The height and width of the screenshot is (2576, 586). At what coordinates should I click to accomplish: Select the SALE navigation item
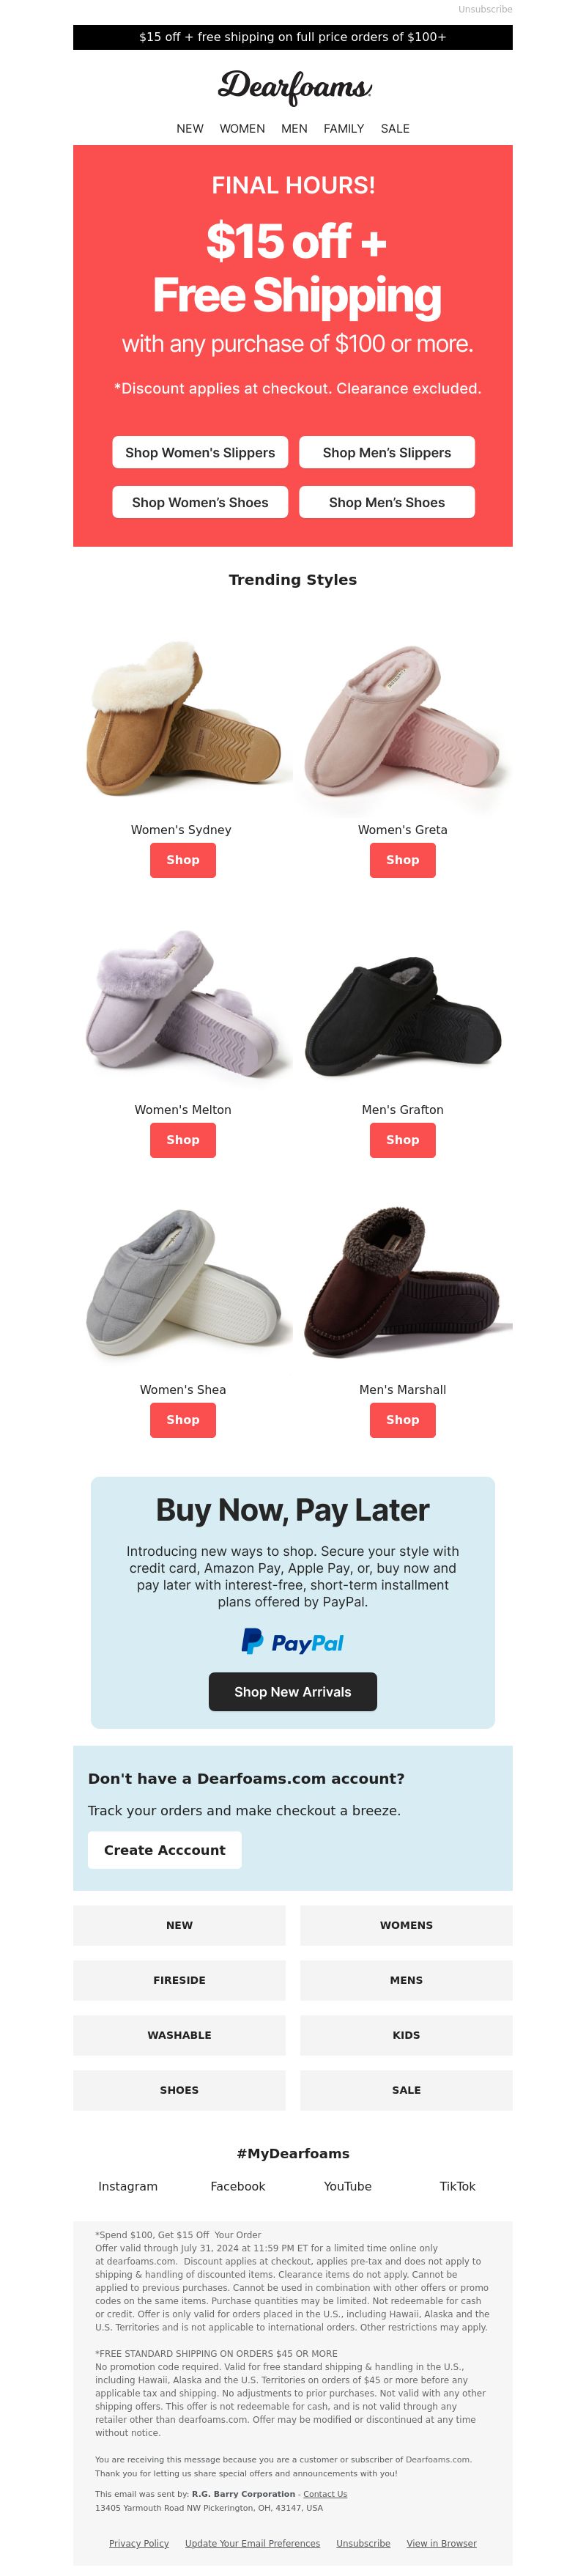coord(395,129)
